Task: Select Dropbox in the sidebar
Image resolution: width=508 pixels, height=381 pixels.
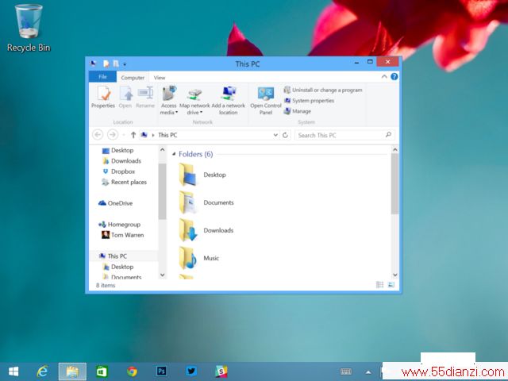Action: [x=118, y=171]
